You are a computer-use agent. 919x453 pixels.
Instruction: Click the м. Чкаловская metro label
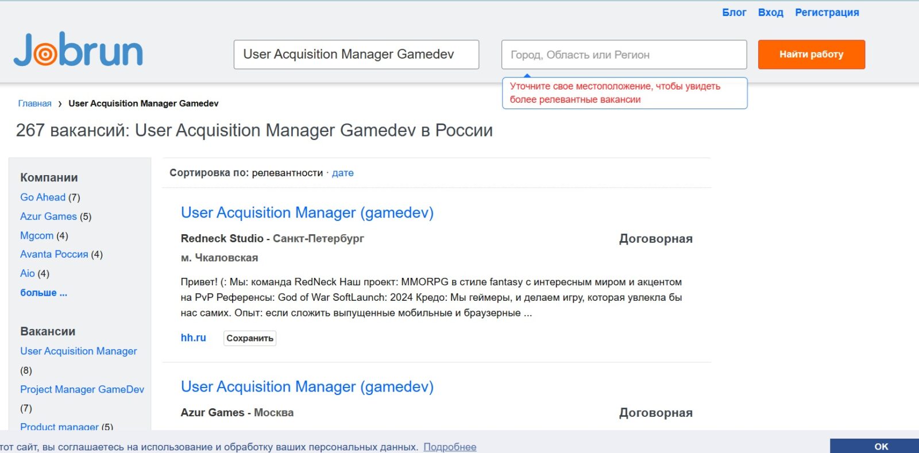point(219,258)
